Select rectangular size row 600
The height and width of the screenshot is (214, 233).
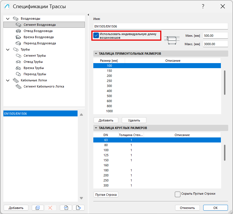[157, 101]
